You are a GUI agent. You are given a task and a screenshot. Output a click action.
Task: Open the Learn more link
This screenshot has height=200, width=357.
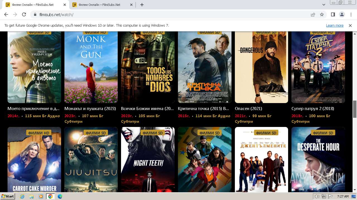tap(335, 25)
